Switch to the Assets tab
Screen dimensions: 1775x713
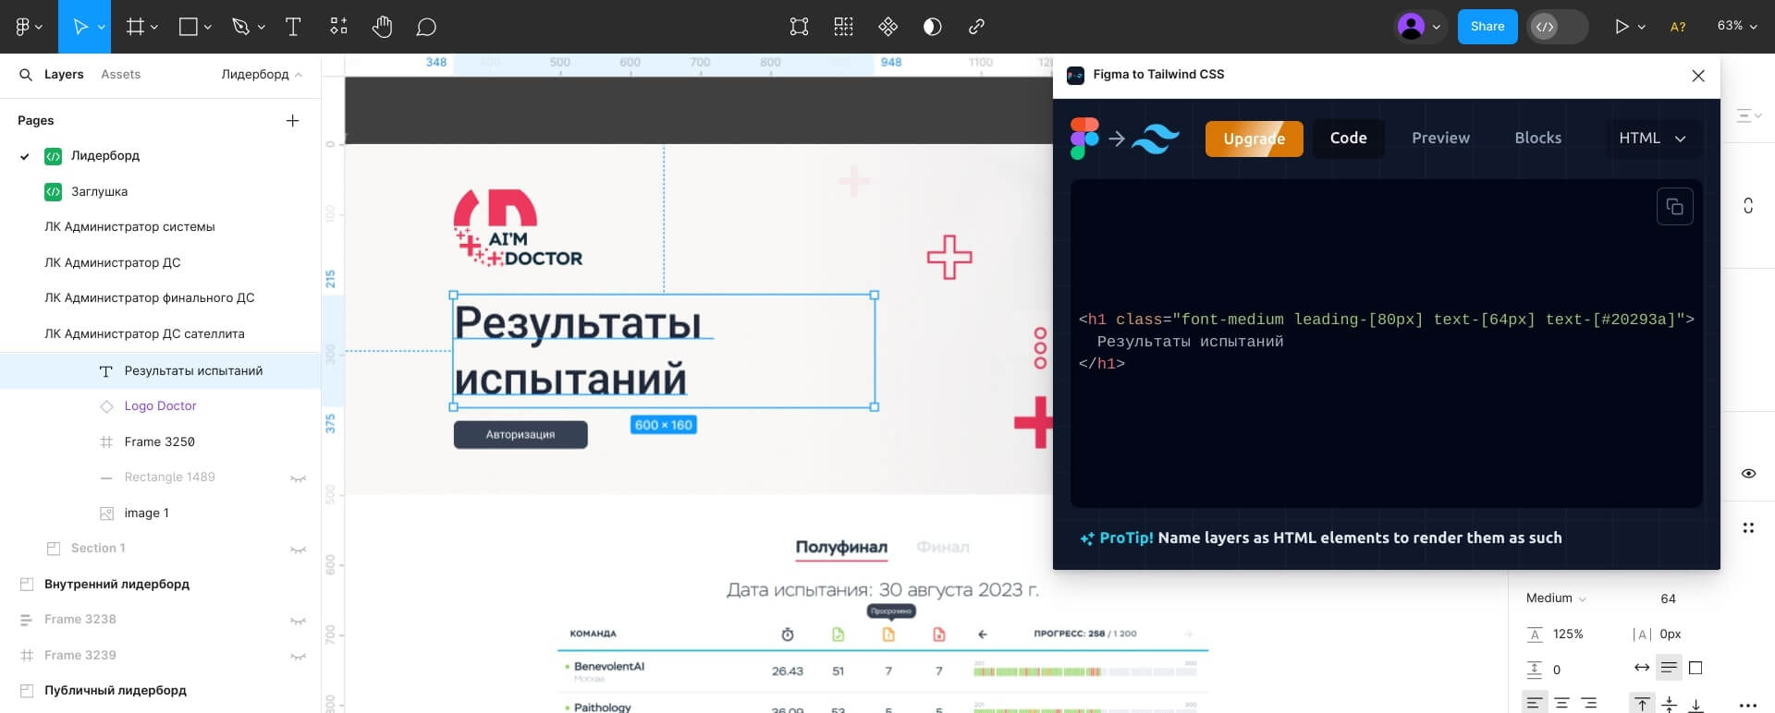coord(121,75)
